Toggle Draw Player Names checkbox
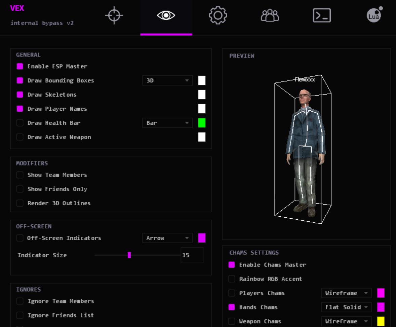 click(x=20, y=109)
